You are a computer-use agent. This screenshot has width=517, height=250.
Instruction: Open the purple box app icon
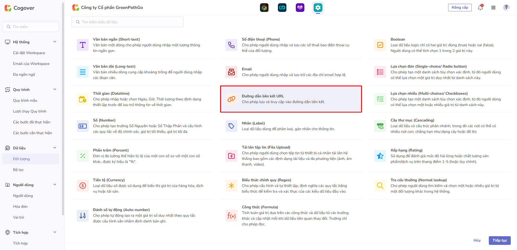point(300,8)
